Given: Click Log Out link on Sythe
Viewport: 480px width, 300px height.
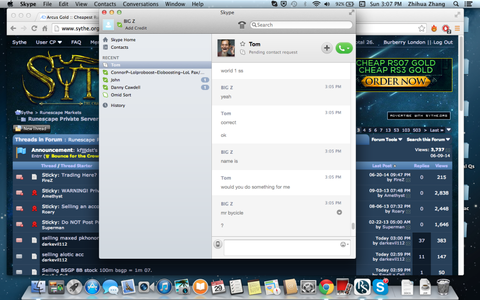Looking at the screenshot, I should [x=442, y=42].
